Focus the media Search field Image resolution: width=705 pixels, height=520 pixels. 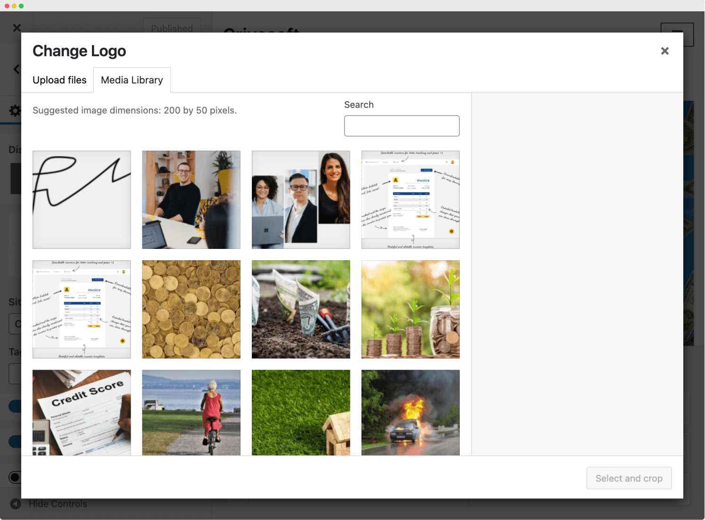tap(402, 126)
